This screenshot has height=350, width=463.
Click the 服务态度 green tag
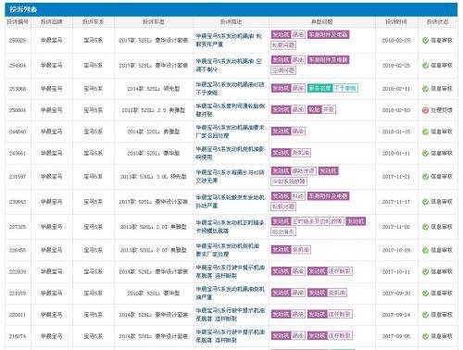point(319,88)
